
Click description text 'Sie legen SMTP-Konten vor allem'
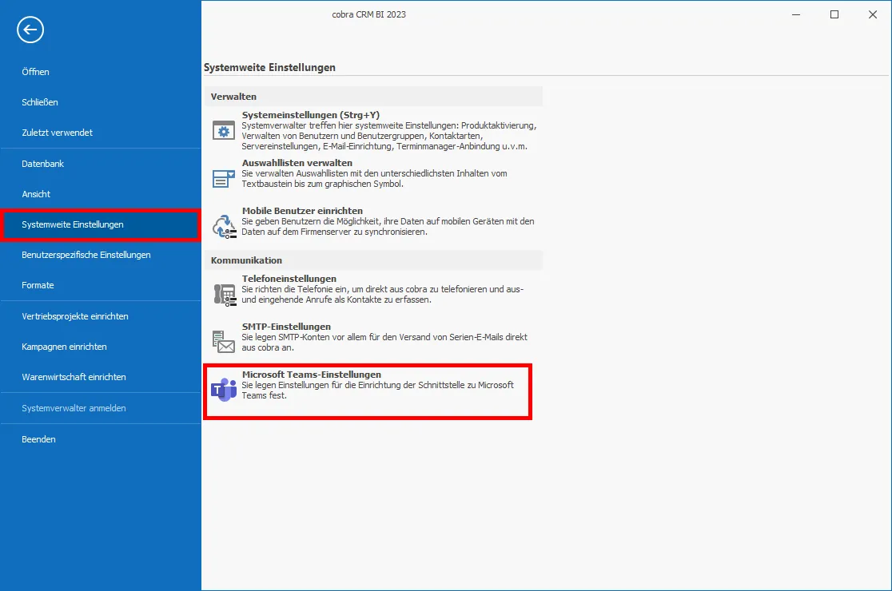[x=384, y=342]
